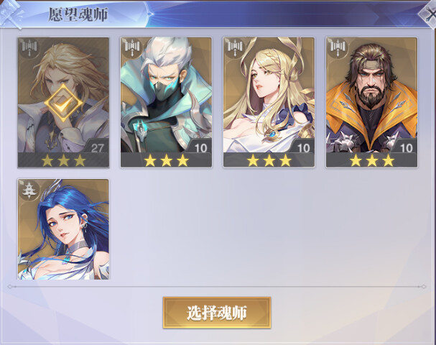This screenshot has height=345, width=436.
Task: Click the level 27 badge on the first card
Action: point(97,147)
